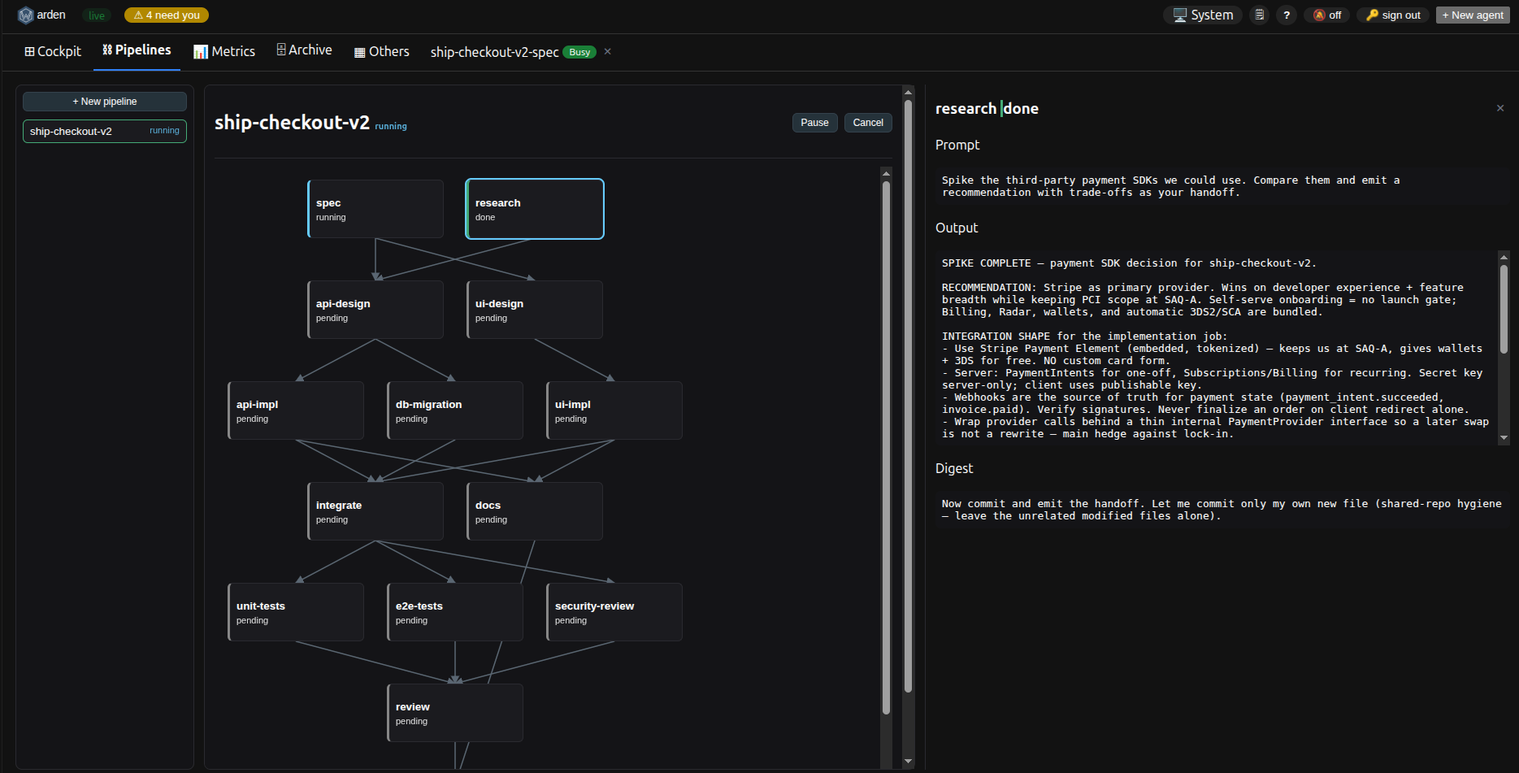Close the research done detail panel

pos(1500,108)
